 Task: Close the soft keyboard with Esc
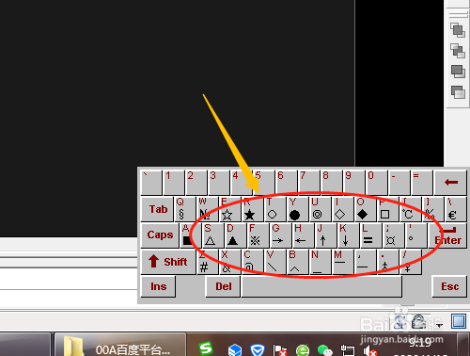449,286
